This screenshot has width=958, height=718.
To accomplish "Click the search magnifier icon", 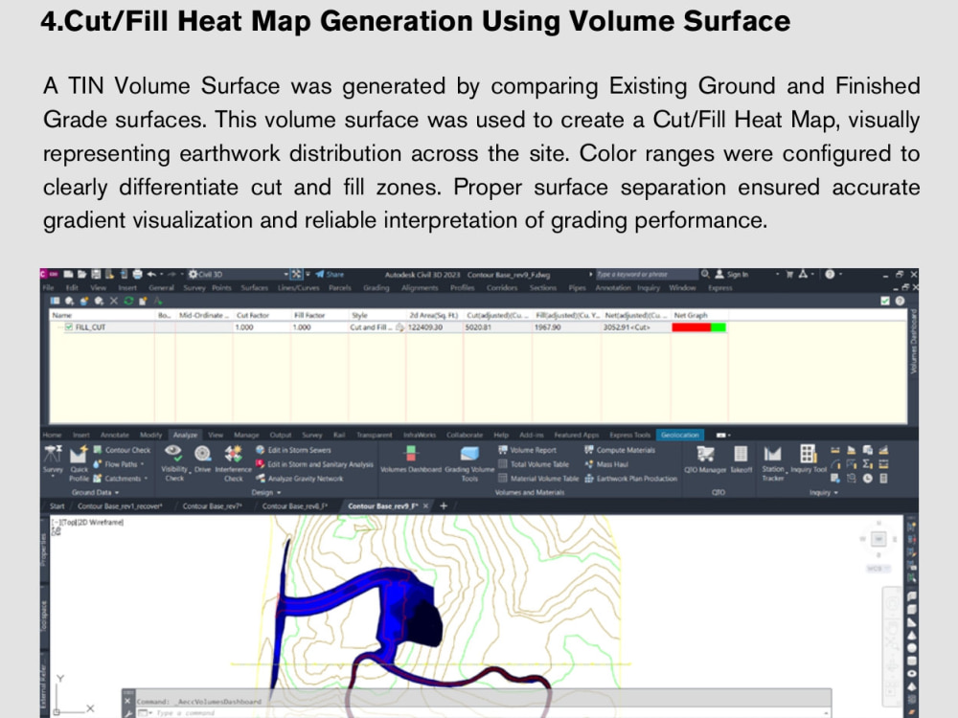I will click(x=705, y=275).
